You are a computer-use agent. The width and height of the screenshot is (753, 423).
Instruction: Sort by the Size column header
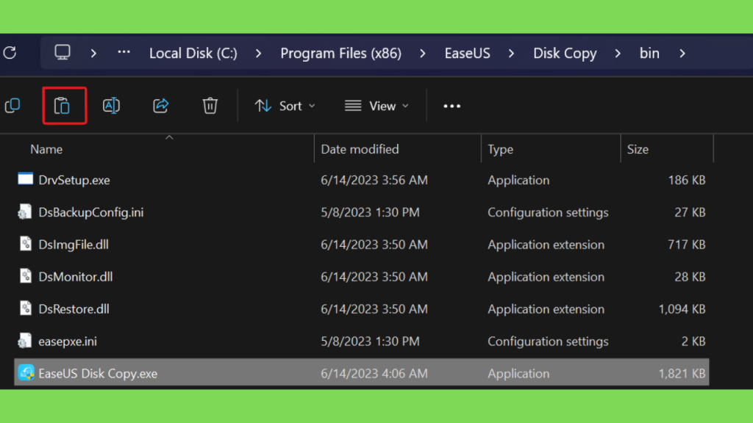click(x=638, y=149)
